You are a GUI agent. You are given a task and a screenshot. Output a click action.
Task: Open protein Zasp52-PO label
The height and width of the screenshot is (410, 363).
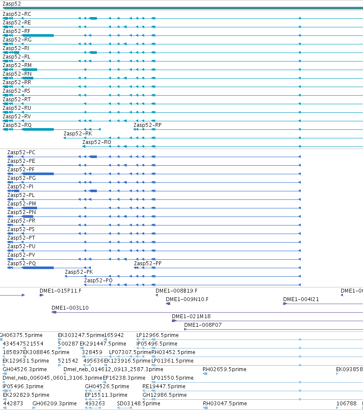point(98,281)
